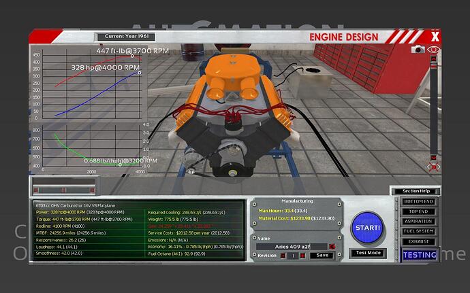Click the red button beside engine name
This screenshot has height=293, width=470.
pyautogui.click(x=332, y=246)
